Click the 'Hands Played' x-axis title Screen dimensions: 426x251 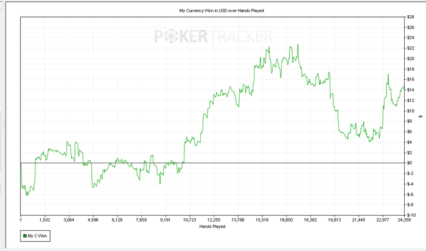212,226
